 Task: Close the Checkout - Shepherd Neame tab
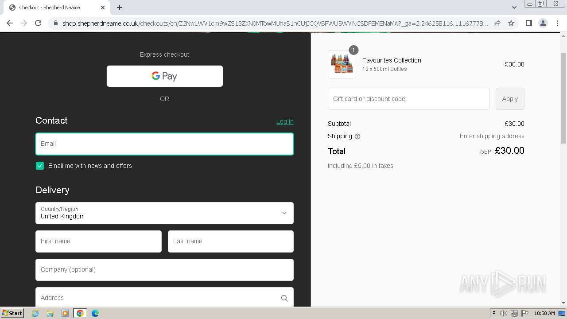coord(103,8)
